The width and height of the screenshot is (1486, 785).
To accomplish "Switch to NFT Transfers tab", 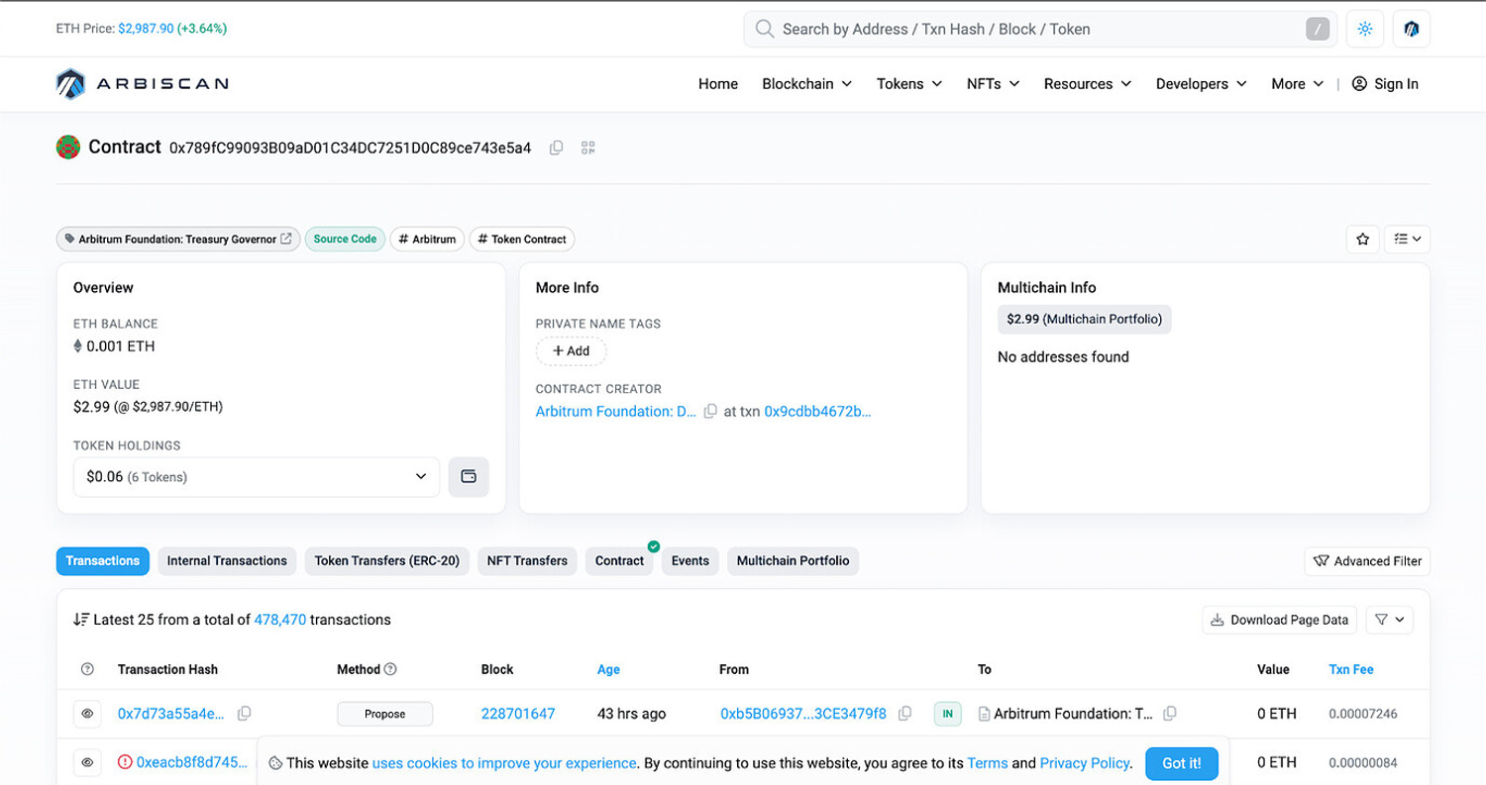I will coord(527,561).
